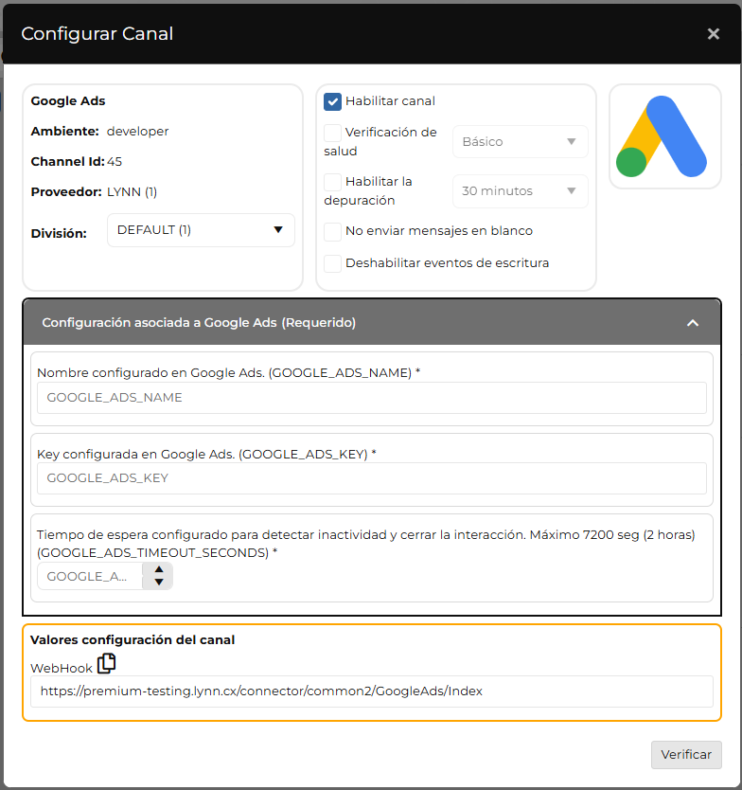742x790 pixels.
Task: Increase timeout seconds with up arrow
Action: [x=159, y=569]
